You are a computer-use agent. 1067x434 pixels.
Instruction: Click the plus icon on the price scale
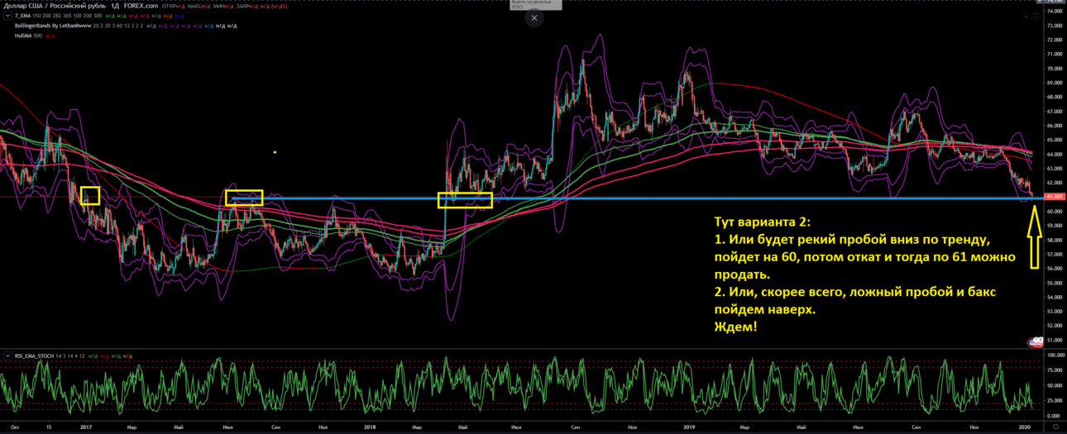[x=1040, y=2]
